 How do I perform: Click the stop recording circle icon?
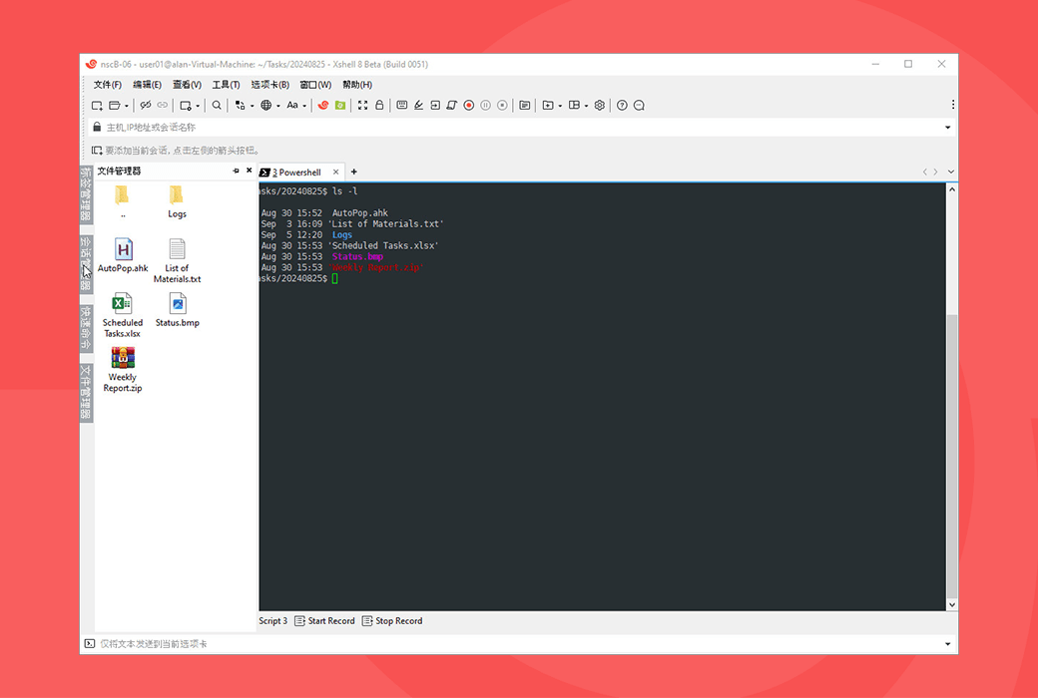tap(502, 105)
